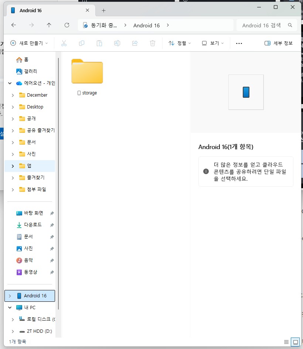Click the Copy icon in toolbar

[82, 43]
